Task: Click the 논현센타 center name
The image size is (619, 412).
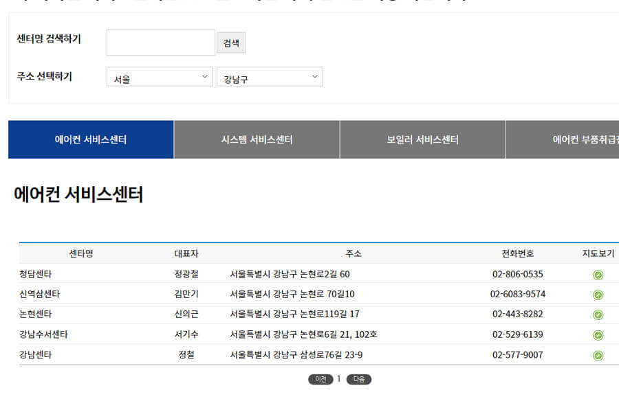Action: [x=36, y=314]
